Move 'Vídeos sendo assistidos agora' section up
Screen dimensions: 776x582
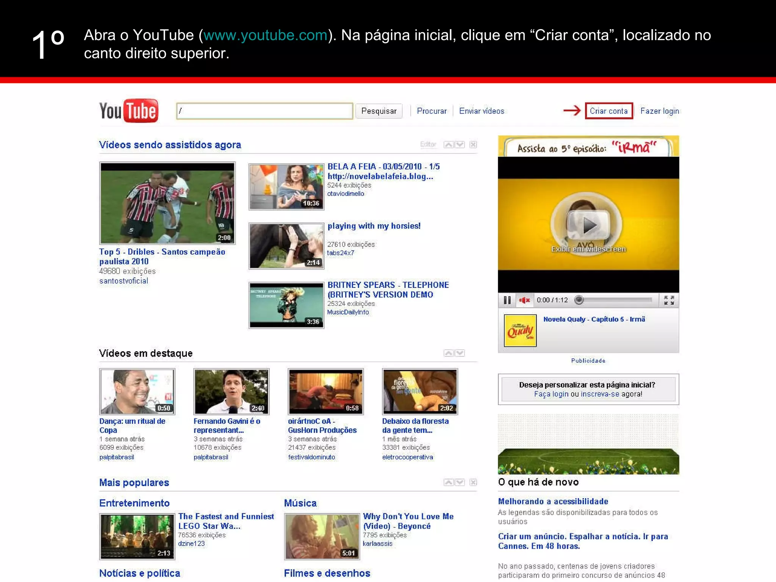point(449,145)
